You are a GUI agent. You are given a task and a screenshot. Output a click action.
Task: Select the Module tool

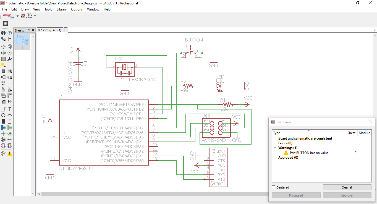(x=3, y=146)
